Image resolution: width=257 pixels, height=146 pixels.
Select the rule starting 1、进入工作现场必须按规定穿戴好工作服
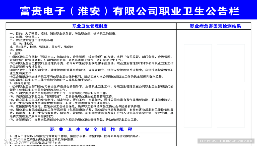tap(75, 136)
